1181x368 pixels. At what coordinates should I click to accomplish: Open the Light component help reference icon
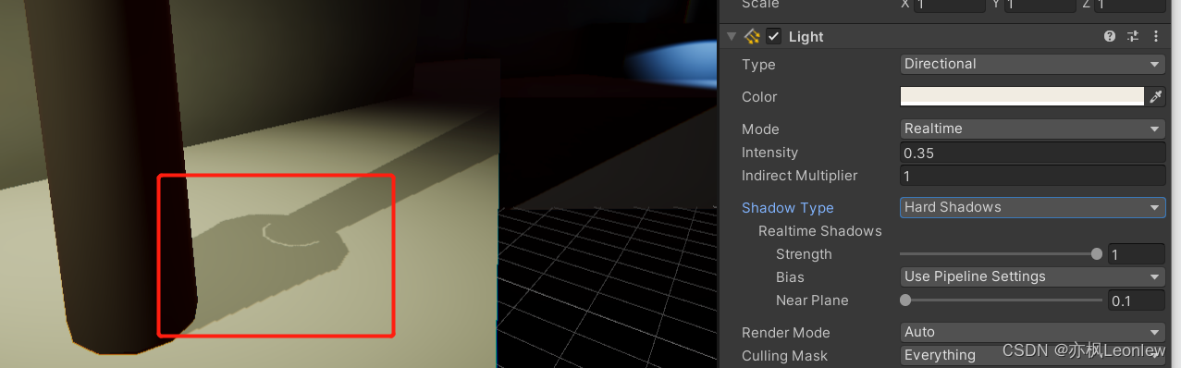tap(1110, 37)
